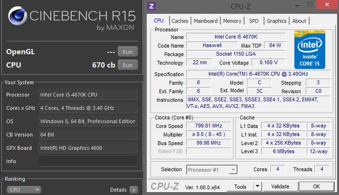The image size is (339, 195).
Task: Open the Memory tab
Action: [x=232, y=21]
